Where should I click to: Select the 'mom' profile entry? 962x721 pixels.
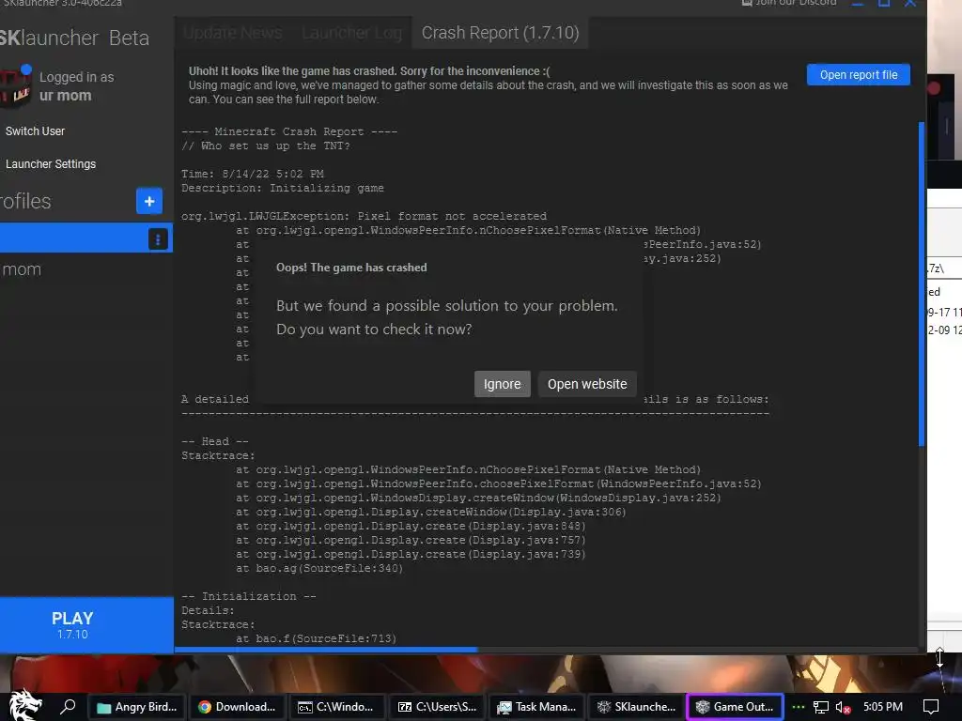[x=85, y=269]
